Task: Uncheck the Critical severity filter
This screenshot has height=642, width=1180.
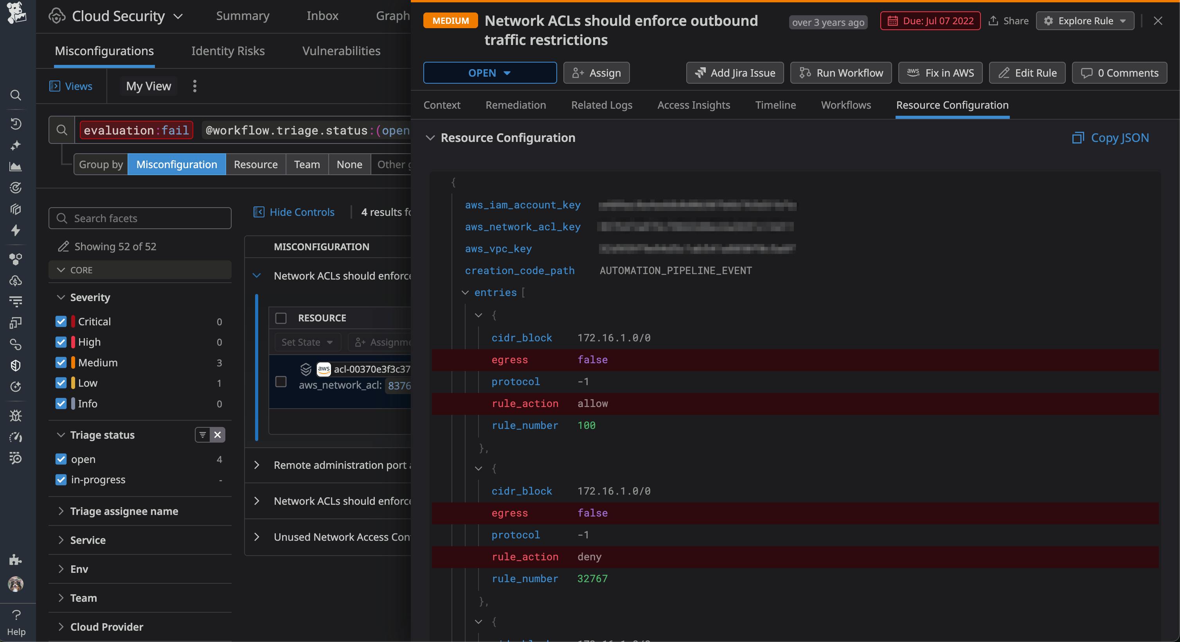Action: tap(61, 321)
